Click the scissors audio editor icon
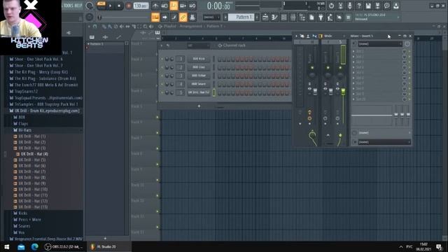The width and height of the screenshot is (448, 252). point(341,6)
